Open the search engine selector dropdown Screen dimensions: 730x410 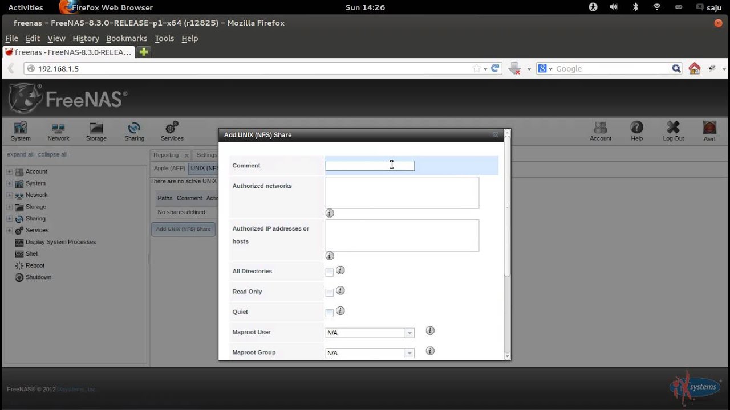click(545, 68)
